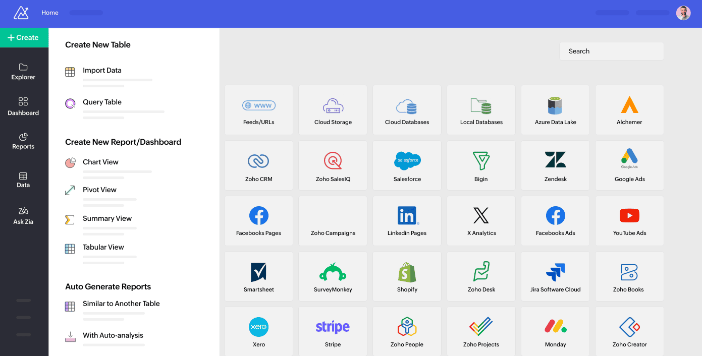Select the Zoho CRM connector
702x356 pixels.
point(258,165)
